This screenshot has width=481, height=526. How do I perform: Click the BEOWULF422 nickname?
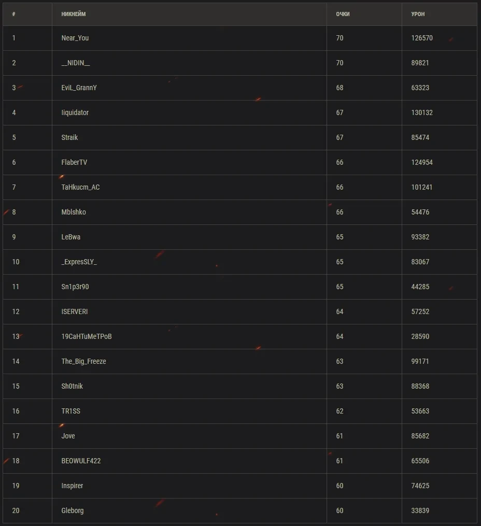click(81, 461)
